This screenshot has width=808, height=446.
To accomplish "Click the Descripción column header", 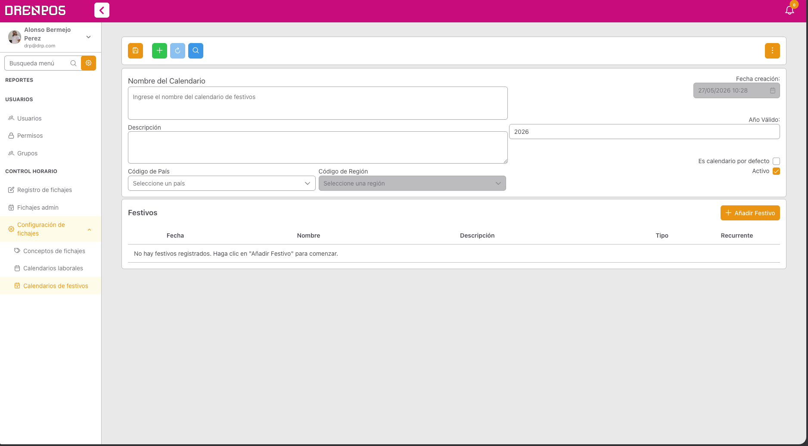I will [x=477, y=235].
